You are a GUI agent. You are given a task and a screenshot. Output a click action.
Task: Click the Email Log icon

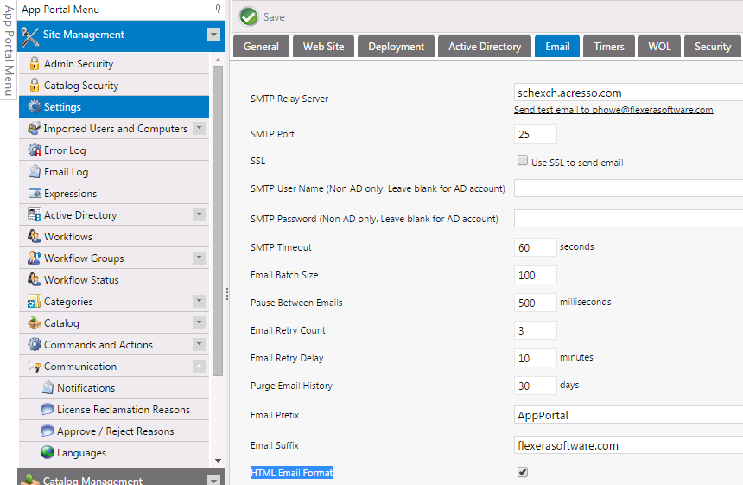[x=35, y=172]
